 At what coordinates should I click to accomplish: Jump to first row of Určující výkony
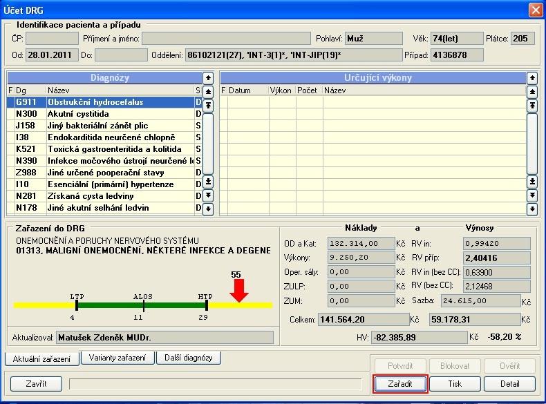click(531, 106)
